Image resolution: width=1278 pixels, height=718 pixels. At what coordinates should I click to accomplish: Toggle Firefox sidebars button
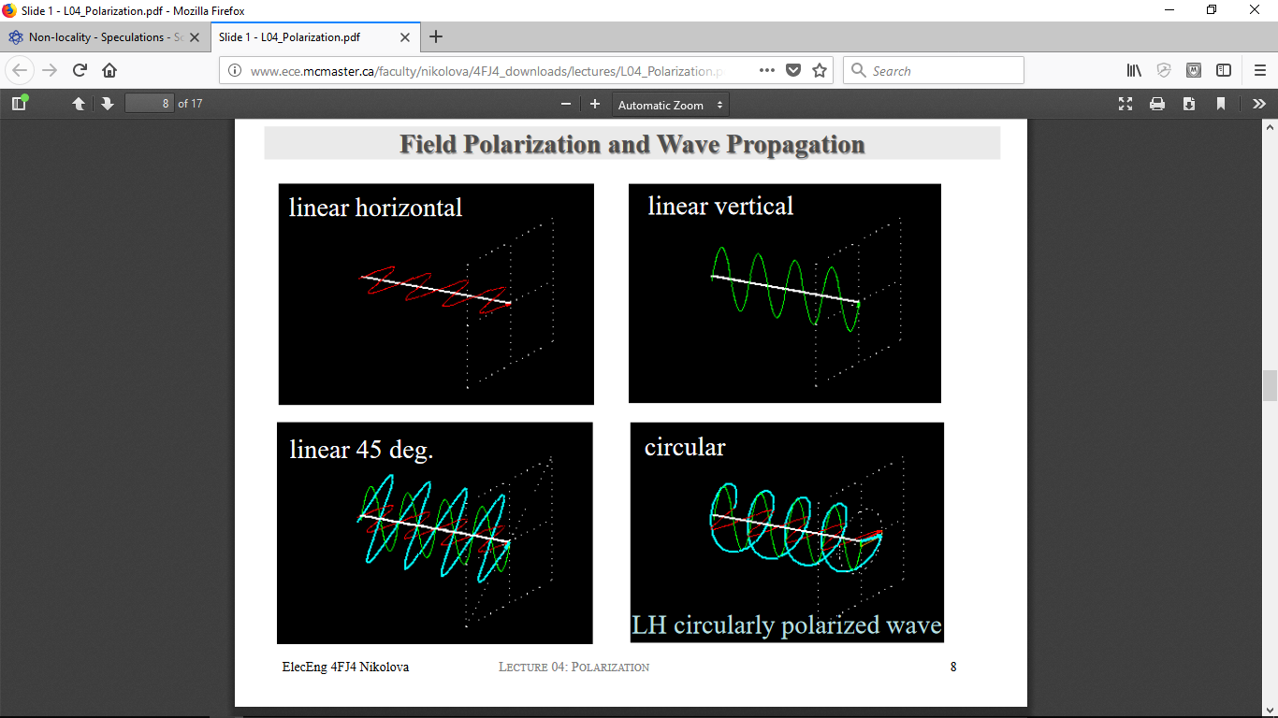pyautogui.click(x=1223, y=70)
